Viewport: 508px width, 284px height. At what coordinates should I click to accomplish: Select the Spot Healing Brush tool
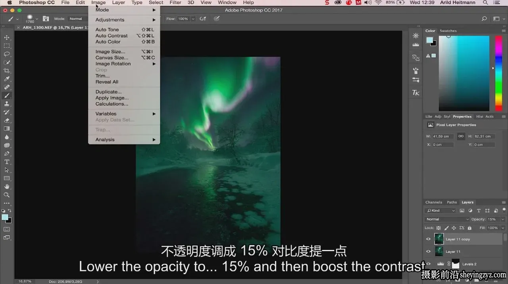click(7, 87)
